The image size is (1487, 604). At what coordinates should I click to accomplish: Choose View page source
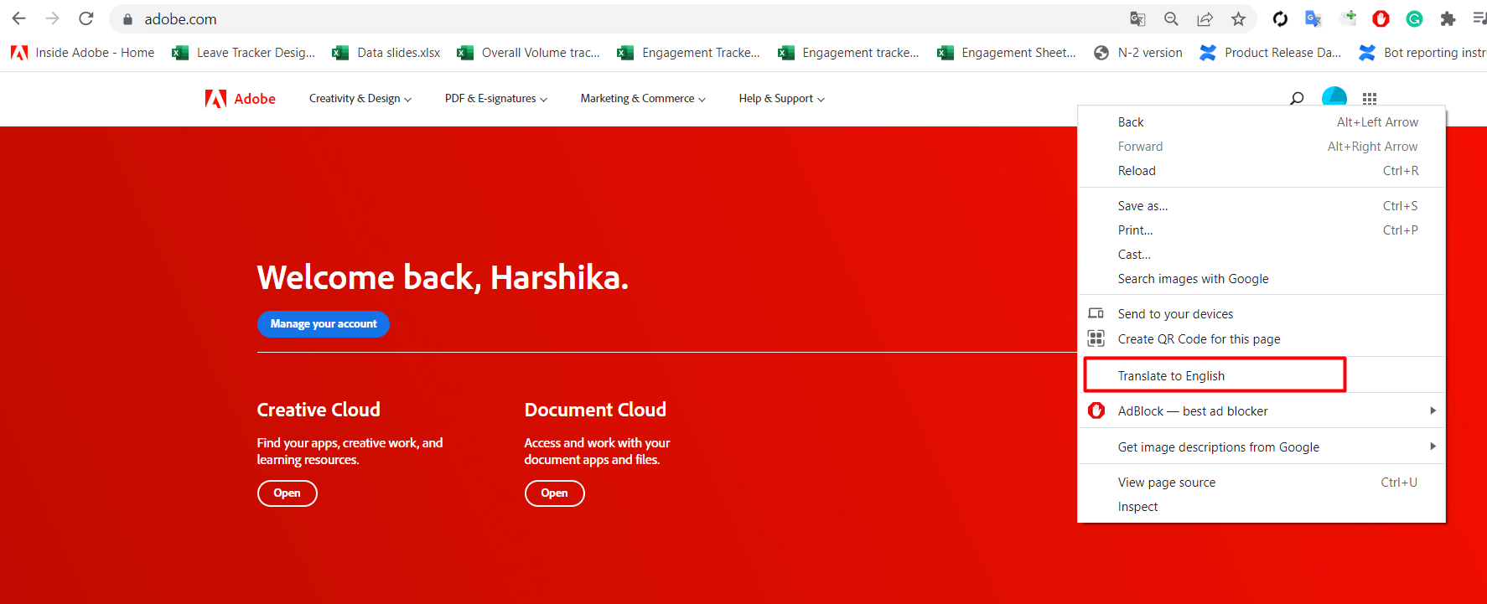click(x=1262, y=483)
